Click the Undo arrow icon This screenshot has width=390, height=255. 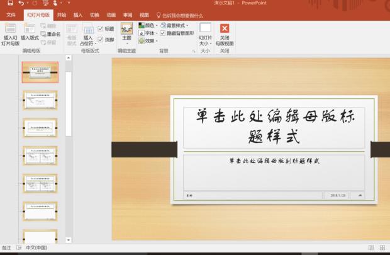coord(22,3)
